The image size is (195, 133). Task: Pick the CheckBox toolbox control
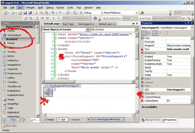(x=12, y=82)
